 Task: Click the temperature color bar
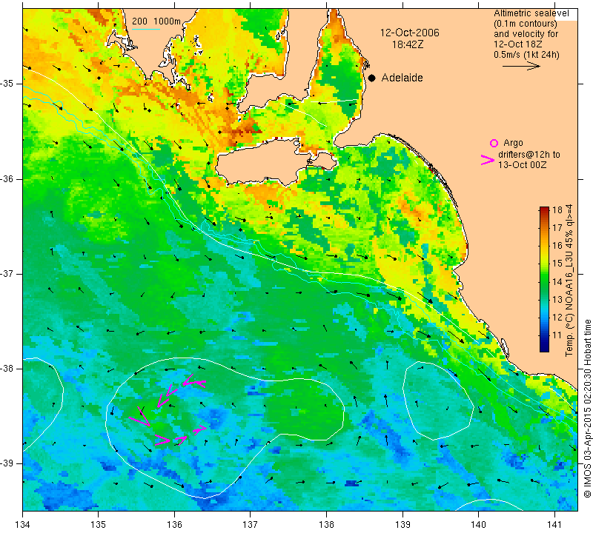(544, 279)
